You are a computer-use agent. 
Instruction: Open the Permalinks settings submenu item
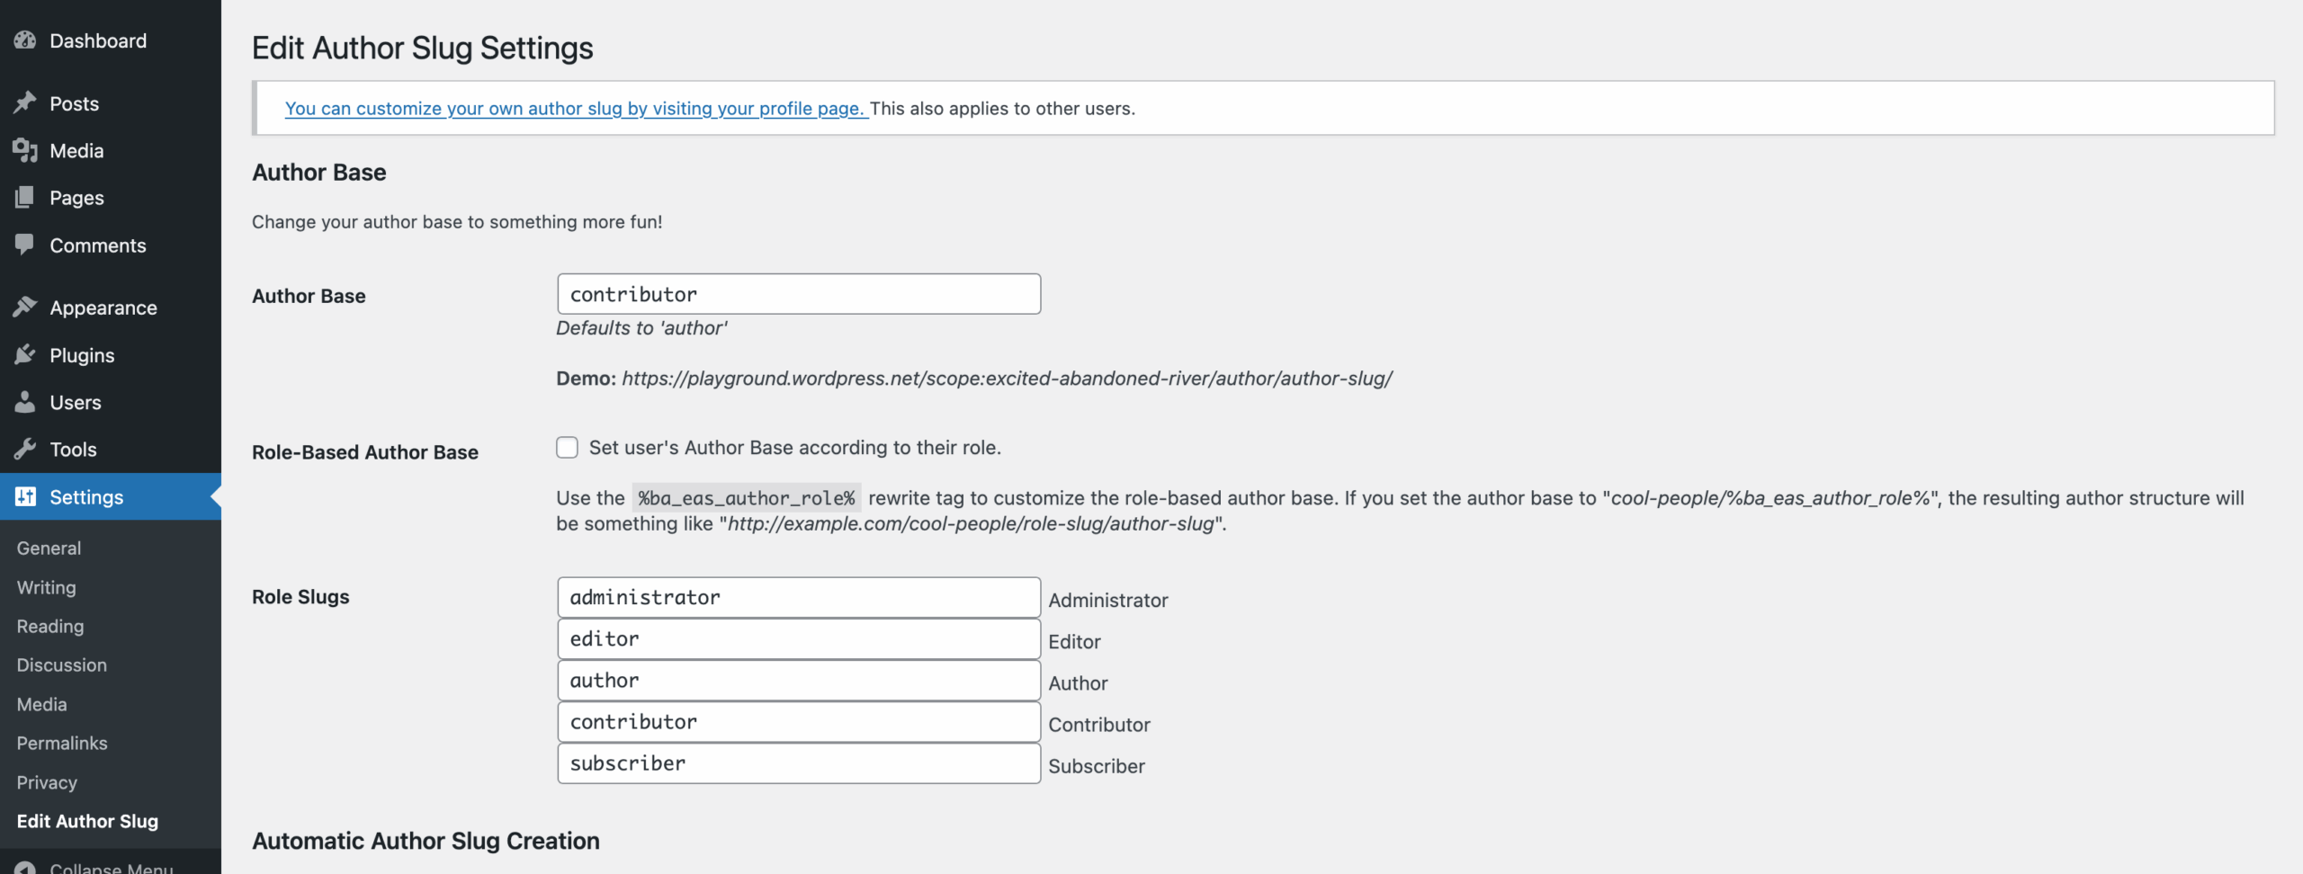point(62,743)
